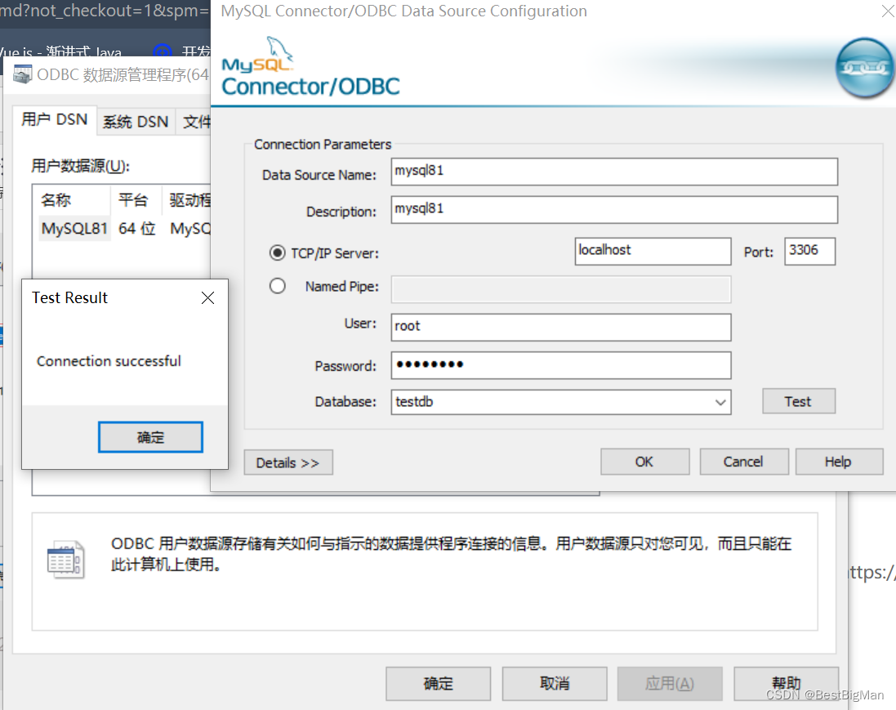Click the 64 位 platform cell
The width and height of the screenshot is (896, 710).
point(136,229)
